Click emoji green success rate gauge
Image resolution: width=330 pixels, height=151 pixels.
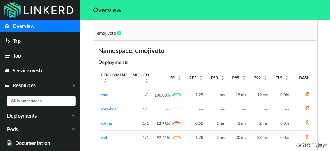click(177, 95)
